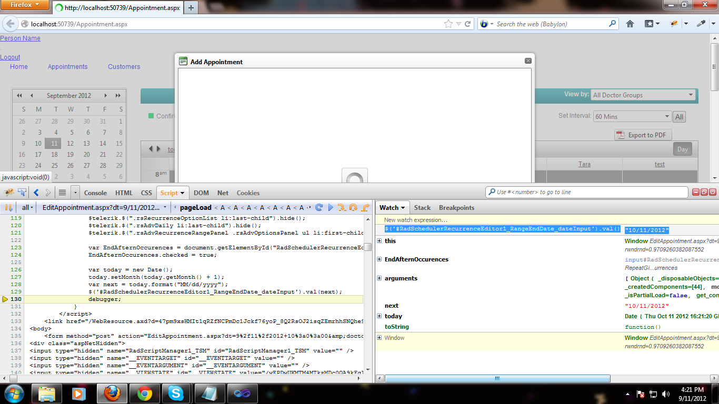Expand the 'arguments' watch entry
The width and height of the screenshot is (719, 404).
pyautogui.click(x=380, y=278)
